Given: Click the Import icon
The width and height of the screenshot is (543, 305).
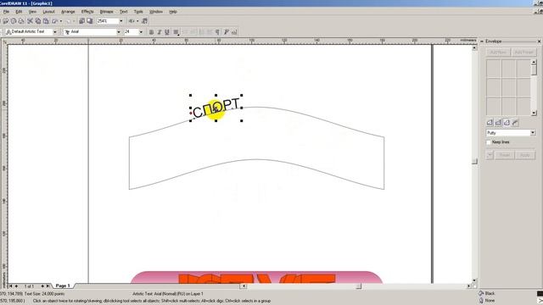Looking at the screenshot, I should (x=81, y=21).
